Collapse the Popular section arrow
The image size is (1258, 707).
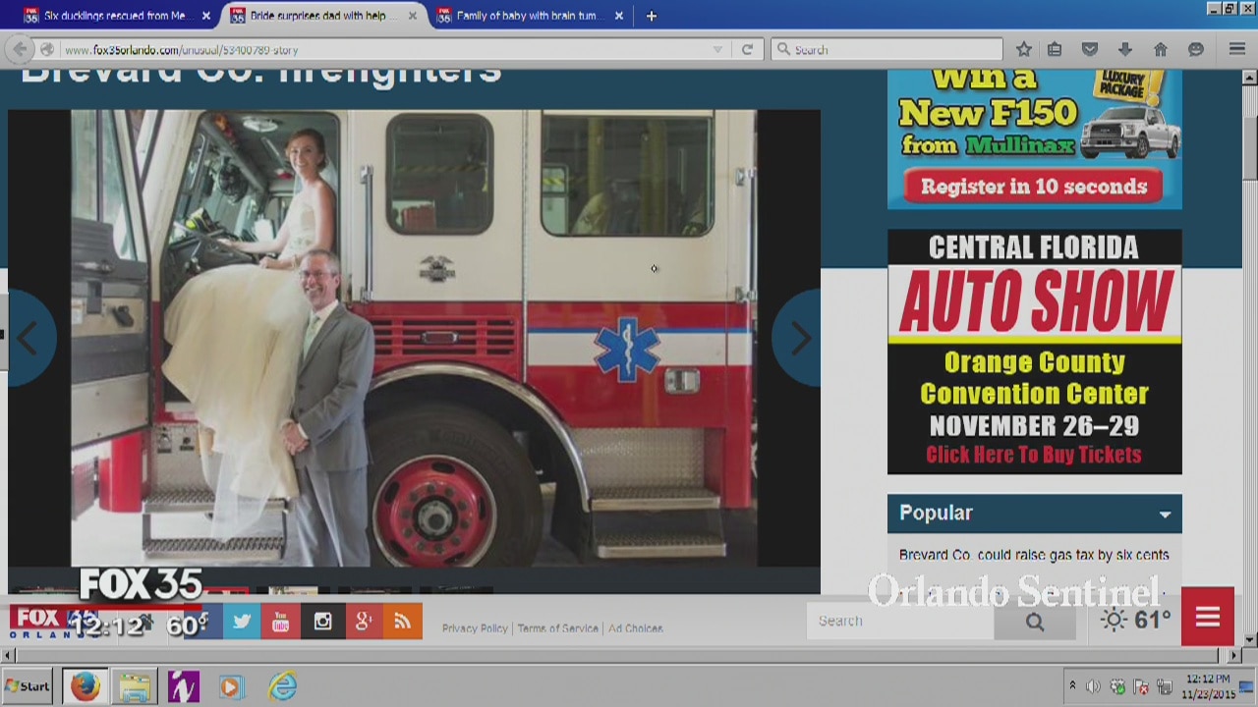point(1165,514)
